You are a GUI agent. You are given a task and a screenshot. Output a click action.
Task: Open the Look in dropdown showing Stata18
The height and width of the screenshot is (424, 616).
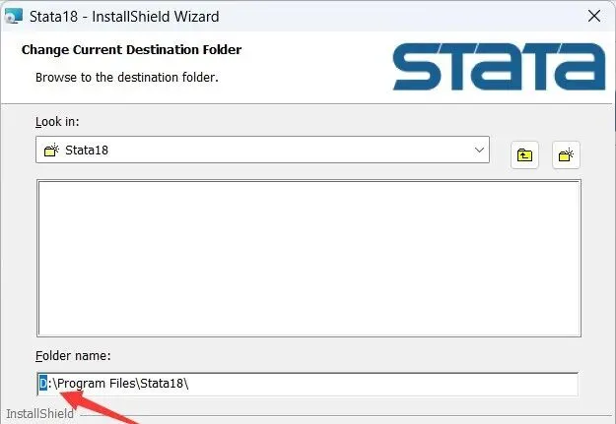pyautogui.click(x=262, y=150)
